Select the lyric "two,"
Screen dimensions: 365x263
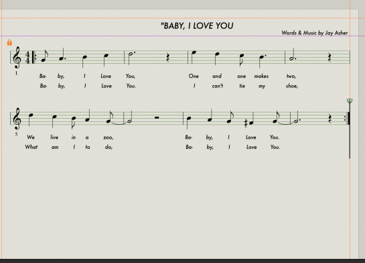click(291, 76)
